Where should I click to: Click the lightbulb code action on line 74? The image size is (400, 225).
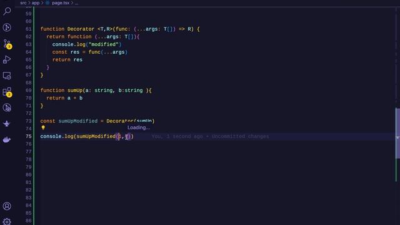[43, 127]
